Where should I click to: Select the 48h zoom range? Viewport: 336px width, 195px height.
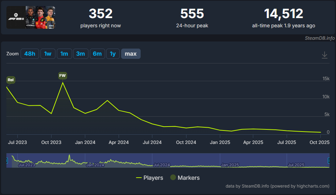point(30,54)
